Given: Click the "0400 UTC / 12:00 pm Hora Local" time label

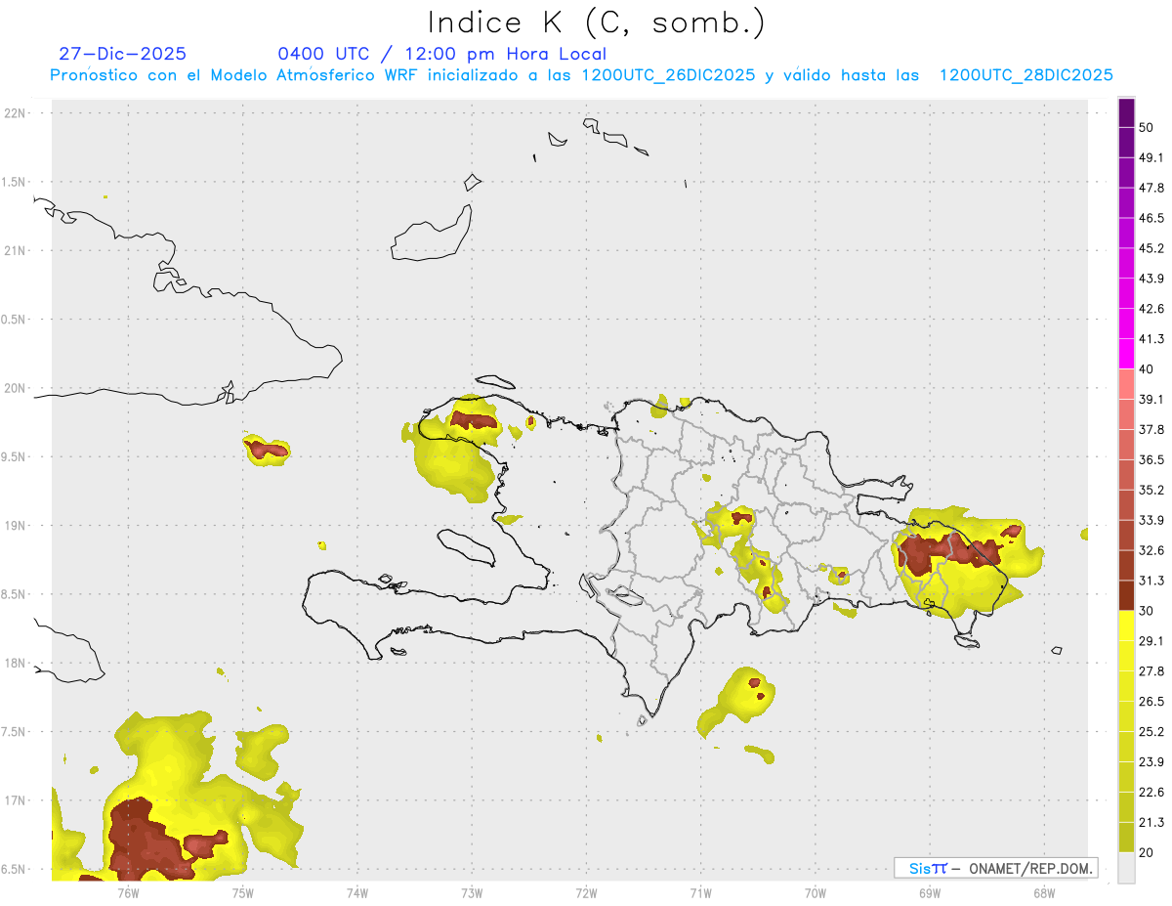Looking at the screenshot, I should coord(441,54).
